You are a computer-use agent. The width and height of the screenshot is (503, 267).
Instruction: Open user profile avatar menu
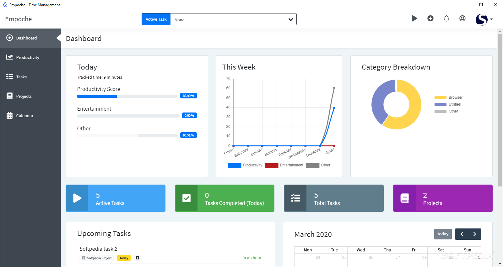[481, 19]
